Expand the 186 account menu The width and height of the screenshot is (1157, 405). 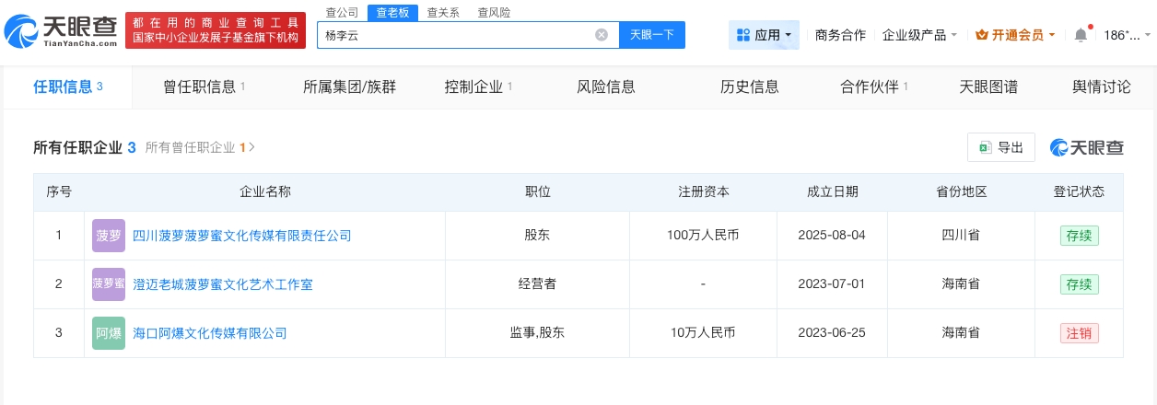(1127, 35)
